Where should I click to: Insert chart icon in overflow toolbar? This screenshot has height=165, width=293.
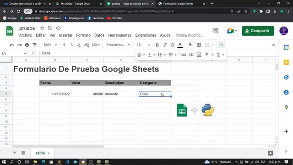[x=199, y=55]
